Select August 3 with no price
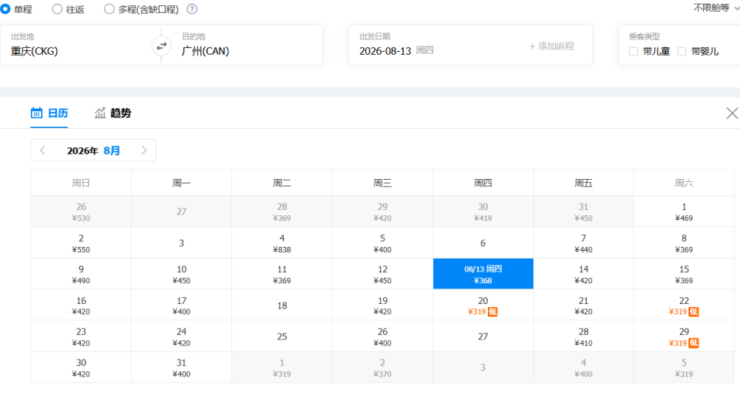 [181, 243]
